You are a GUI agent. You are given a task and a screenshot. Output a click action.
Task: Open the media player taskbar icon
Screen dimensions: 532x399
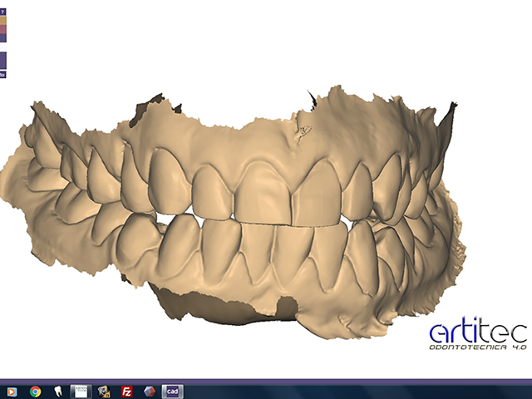click(x=12, y=391)
